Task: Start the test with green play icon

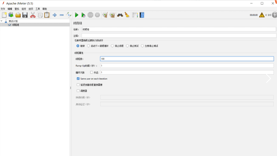Action: [76, 15]
